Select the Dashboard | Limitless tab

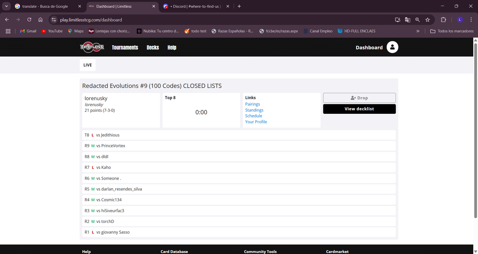(121, 6)
